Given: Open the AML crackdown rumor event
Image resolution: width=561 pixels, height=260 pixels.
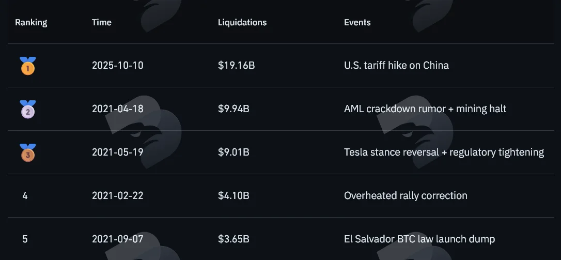Looking at the screenshot, I should [426, 109].
